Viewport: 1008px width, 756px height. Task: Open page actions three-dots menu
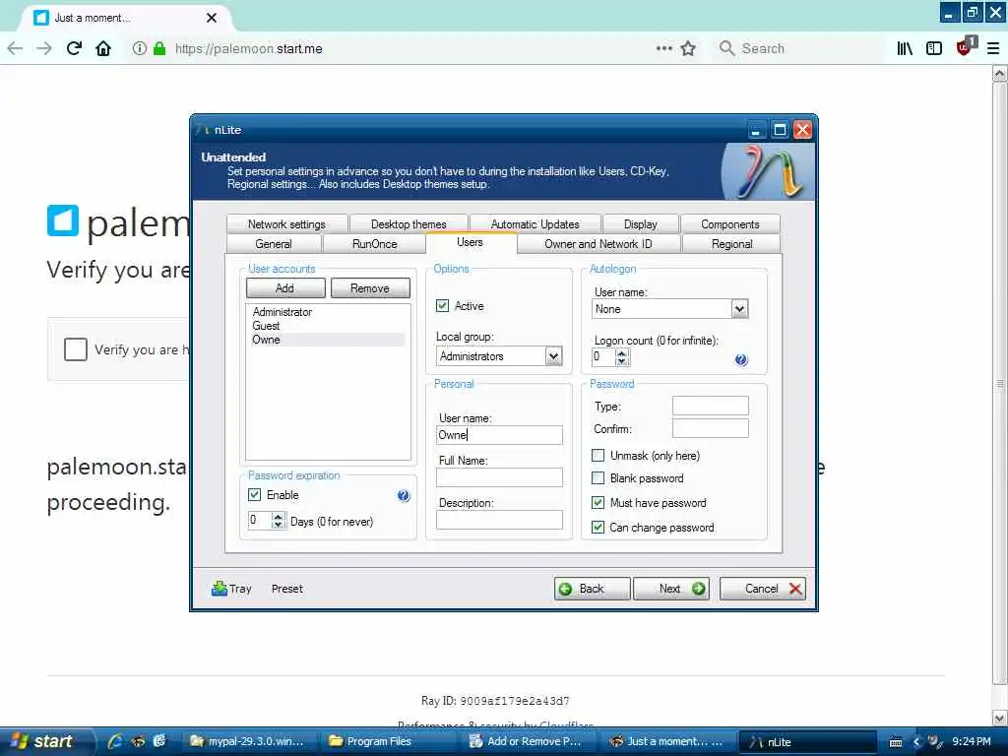(x=664, y=49)
